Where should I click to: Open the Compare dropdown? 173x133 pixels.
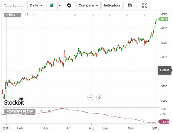[x=88, y=5]
